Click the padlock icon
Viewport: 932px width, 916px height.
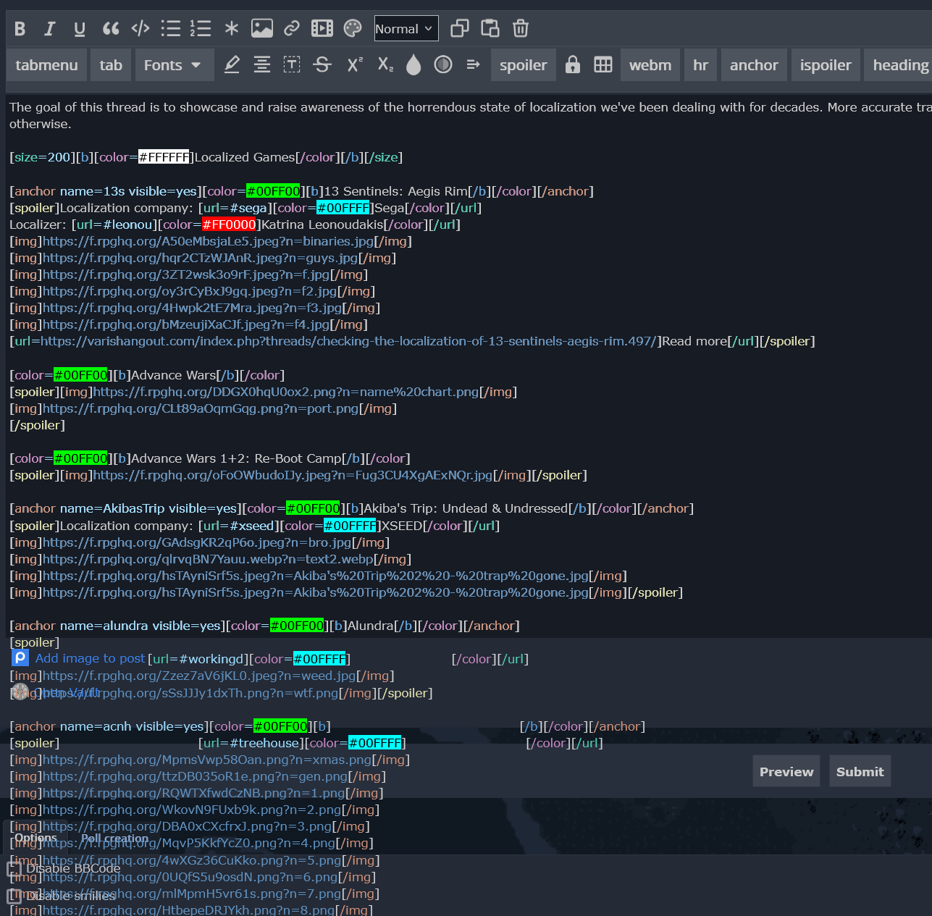tap(573, 65)
